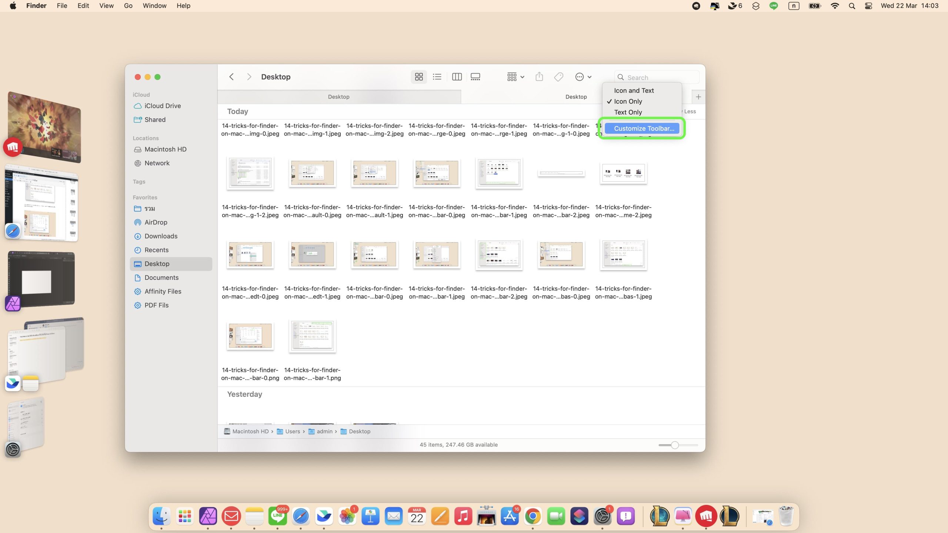Expand the Action ellipsis menu
Screen dimensions: 948x533
583,77
